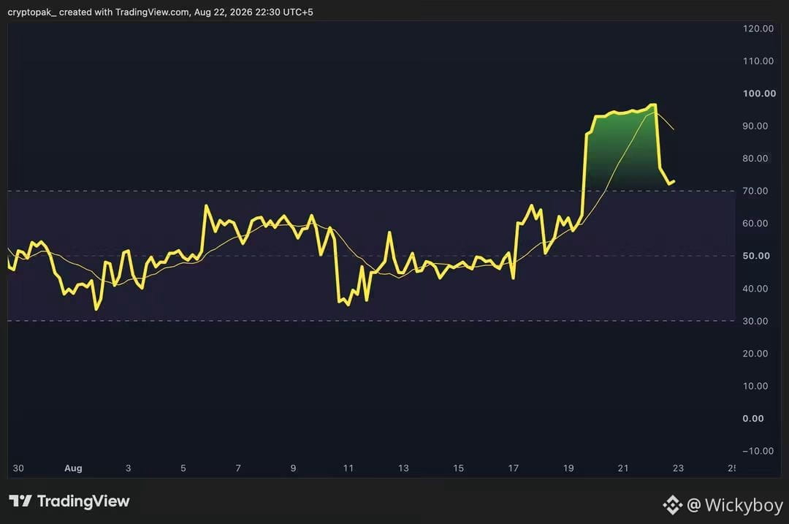
Task: Click the 10.00 price axis label
Action: (x=755, y=386)
